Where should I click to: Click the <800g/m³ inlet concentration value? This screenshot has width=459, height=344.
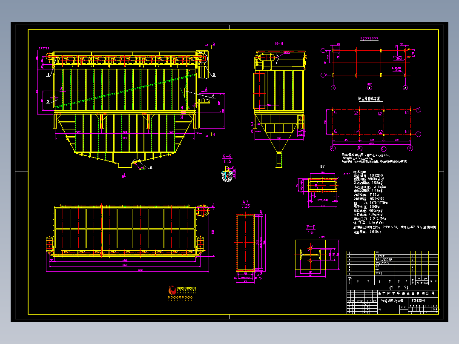[376, 210]
